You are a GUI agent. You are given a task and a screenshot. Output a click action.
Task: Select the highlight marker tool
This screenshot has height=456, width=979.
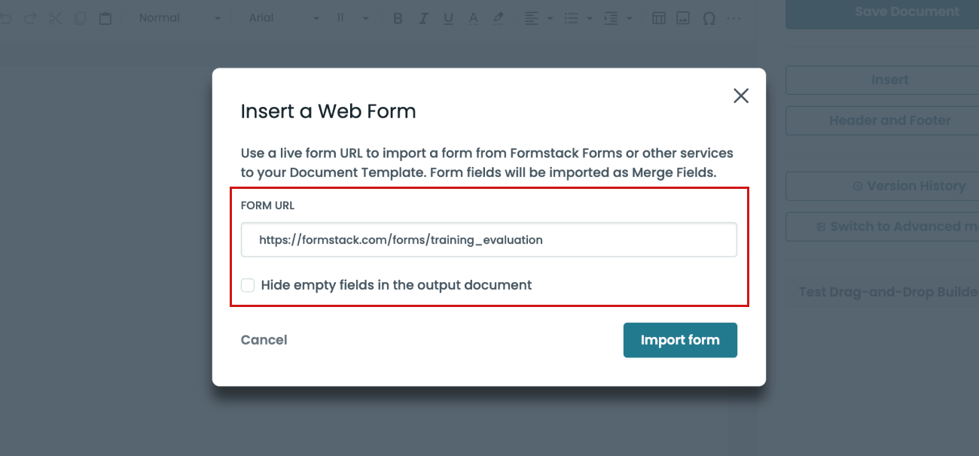498,19
